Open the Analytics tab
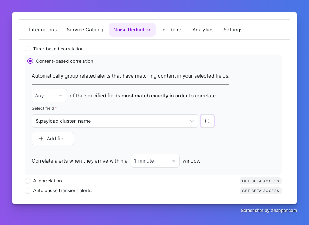This screenshot has width=309, height=225. tap(203, 30)
